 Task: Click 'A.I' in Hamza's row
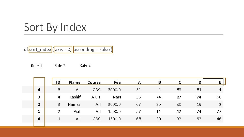click(98, 104)
